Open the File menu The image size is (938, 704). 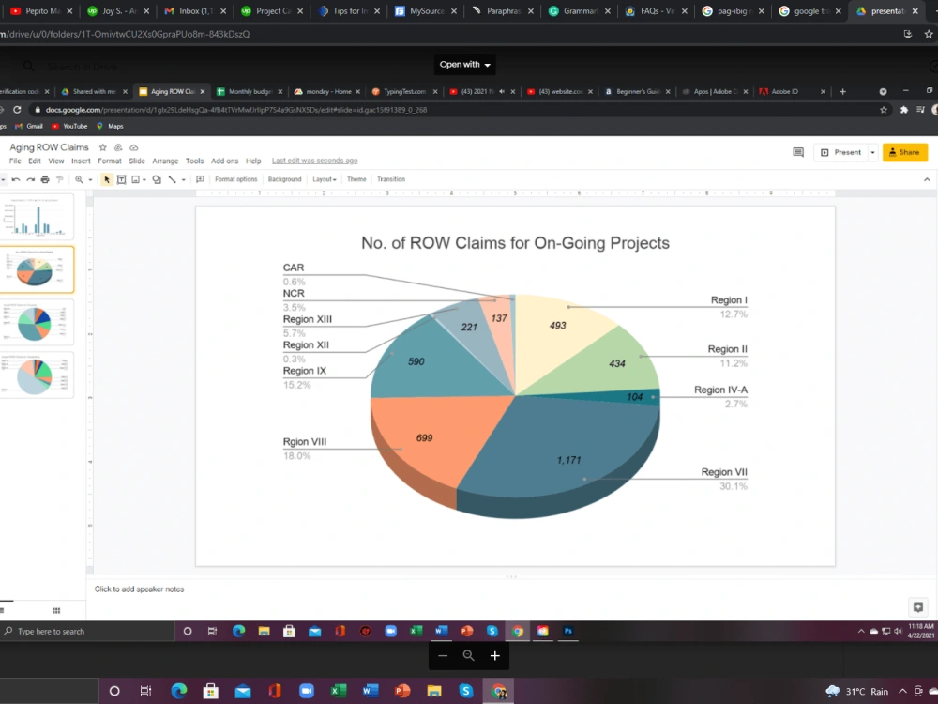click(x=15, y=161)
